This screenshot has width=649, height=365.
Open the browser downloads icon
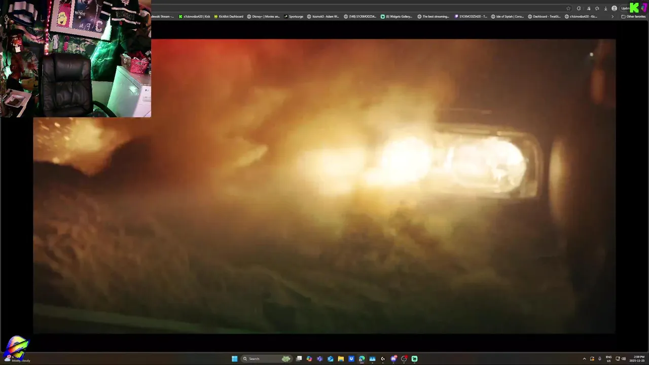coord(605,8)
